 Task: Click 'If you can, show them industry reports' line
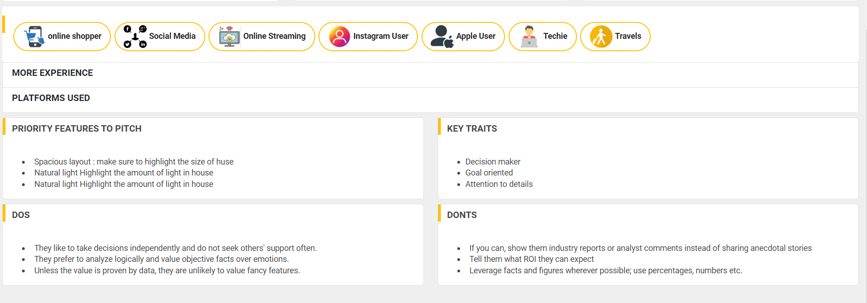tap(641, 248)
